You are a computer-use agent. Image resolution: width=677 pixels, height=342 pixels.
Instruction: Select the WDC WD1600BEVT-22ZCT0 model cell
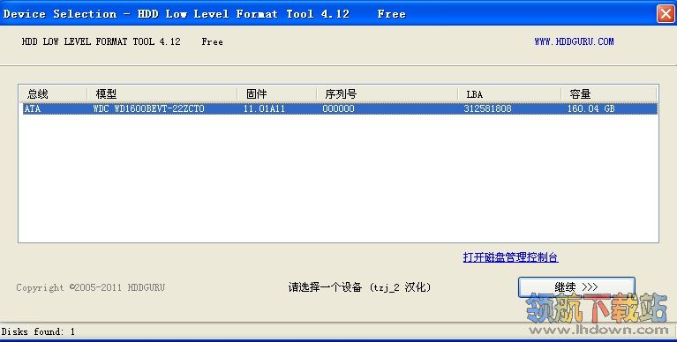tap(148, 108)
